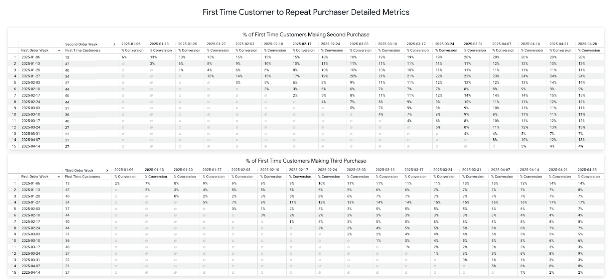This screenshot has width=609, height=279.
Task: Click the First Order Week header in second purchase table
Action: pos(35,51)
